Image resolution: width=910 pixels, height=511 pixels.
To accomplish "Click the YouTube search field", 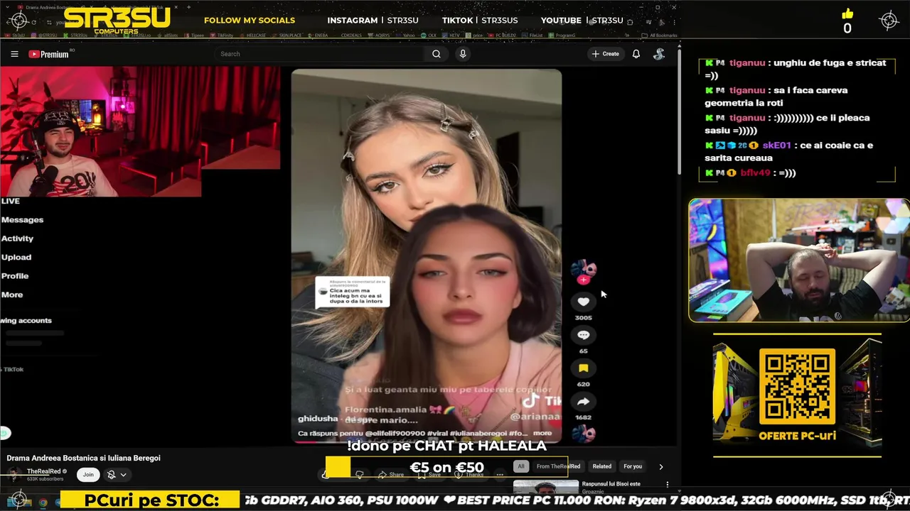I will pyautogui.click(x=320, y=54).
